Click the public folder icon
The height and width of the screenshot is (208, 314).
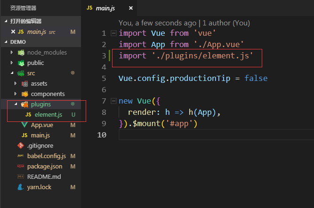[x=21, y=63]
